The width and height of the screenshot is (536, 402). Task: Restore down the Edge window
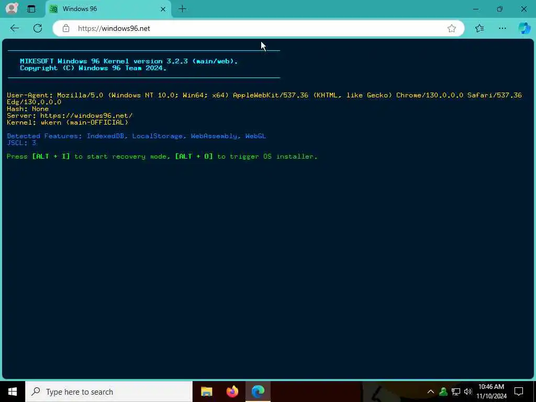(500, 9)
